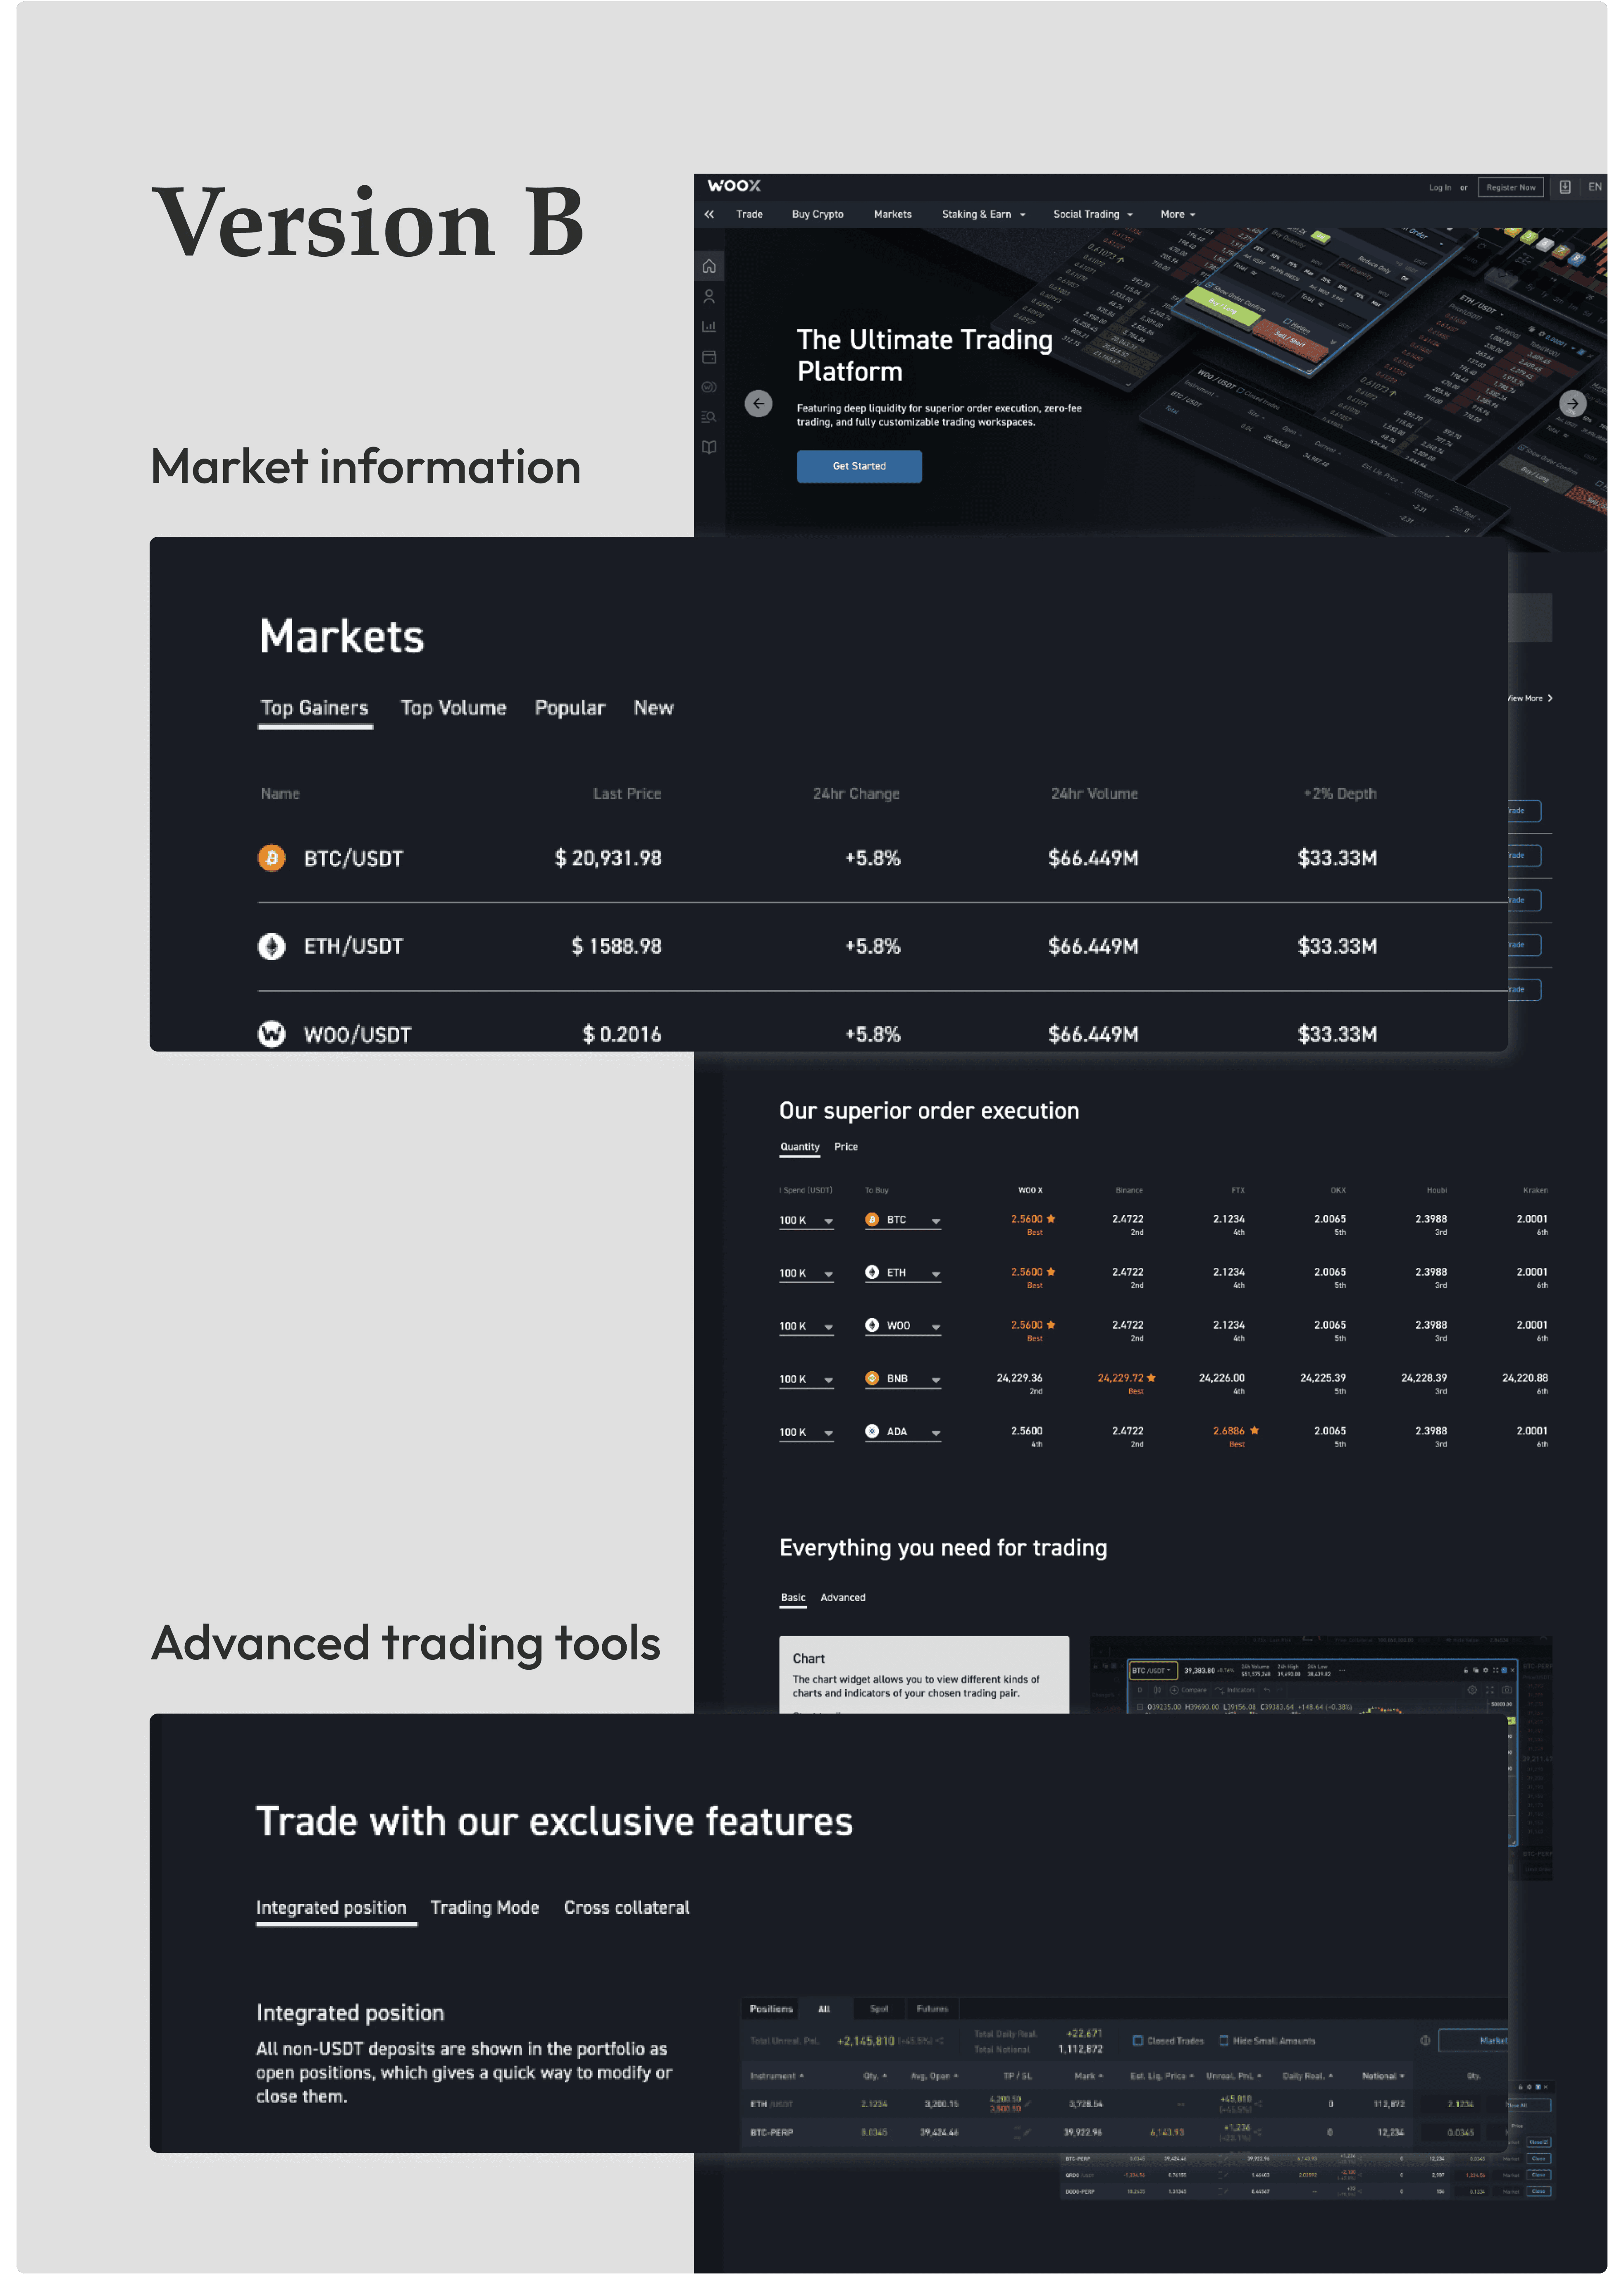The width and height of the screenshot is (1624, 2290).
Task: Check the Closed Trades checkbox
Action: (x=1137, y=2041)
